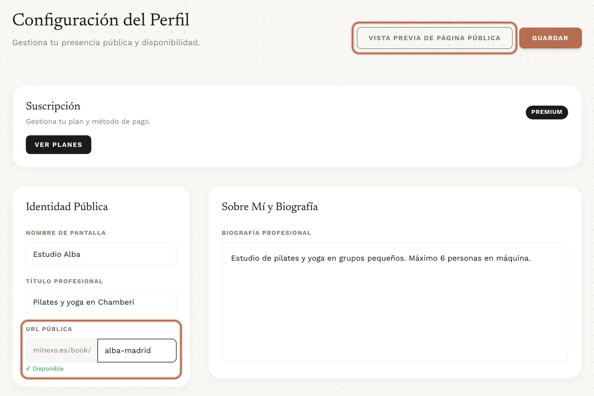
Task: Open subscription plans via Ver Planes
Action: click(58, 145)
